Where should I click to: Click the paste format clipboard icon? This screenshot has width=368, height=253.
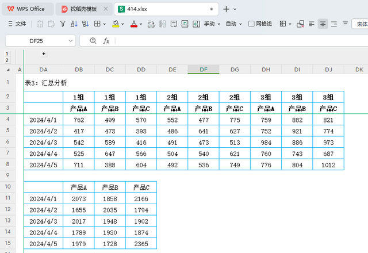(51, 24)
